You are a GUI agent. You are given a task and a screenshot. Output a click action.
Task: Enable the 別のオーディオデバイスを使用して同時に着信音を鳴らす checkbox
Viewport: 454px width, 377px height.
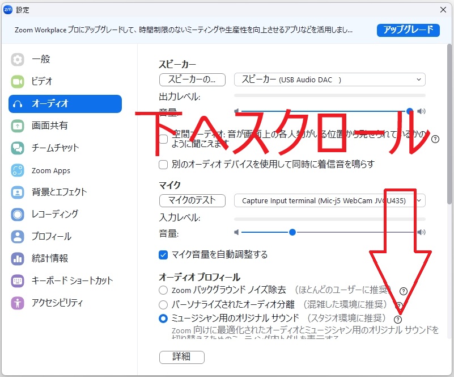[x=163, y=165]
